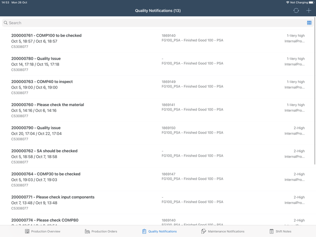Click the search magnifier icon
316x237 pixels.
5,23
